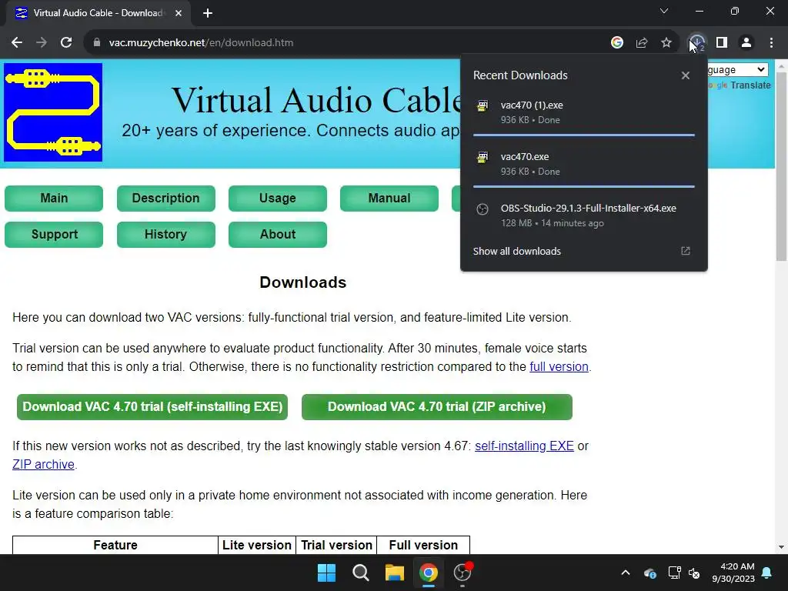Open the vac470 (1).exe download
The height and width of the screenshot is (591, 788).
click(583, 112)
